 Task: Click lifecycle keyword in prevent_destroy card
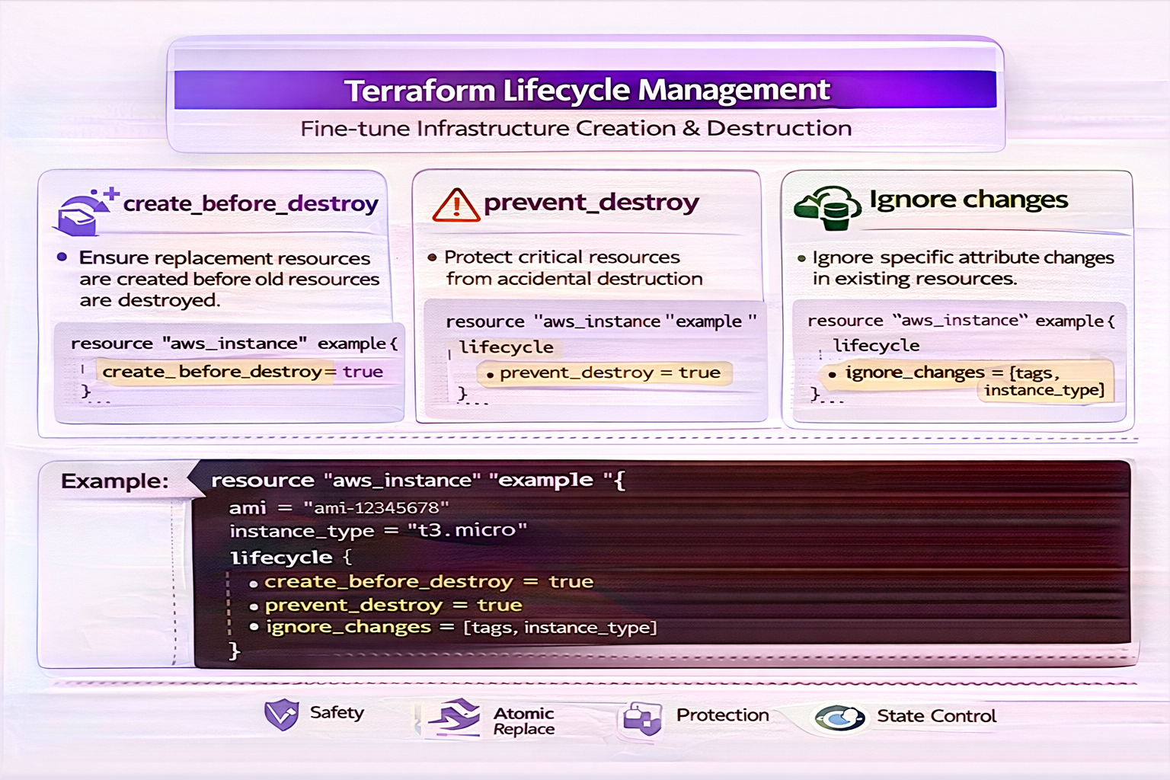507,347
